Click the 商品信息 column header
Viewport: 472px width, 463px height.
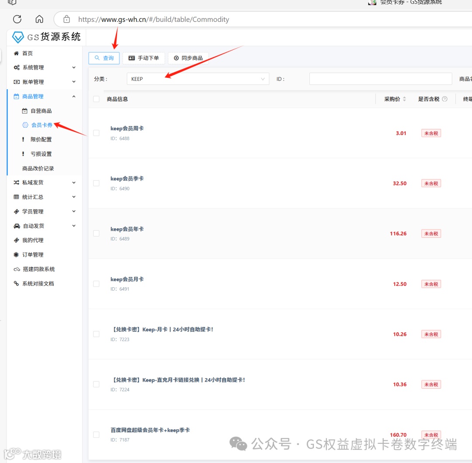point(117,99)
